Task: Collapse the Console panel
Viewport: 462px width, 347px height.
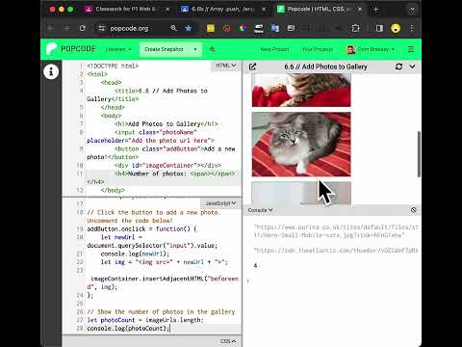Action: coord(260,210)
